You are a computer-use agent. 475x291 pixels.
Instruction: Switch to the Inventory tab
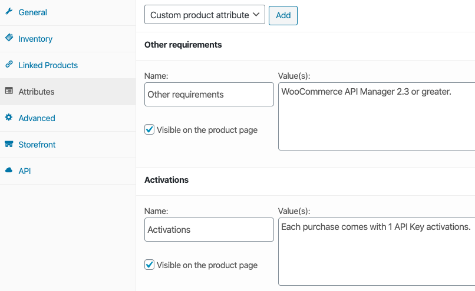pos(35,39)
